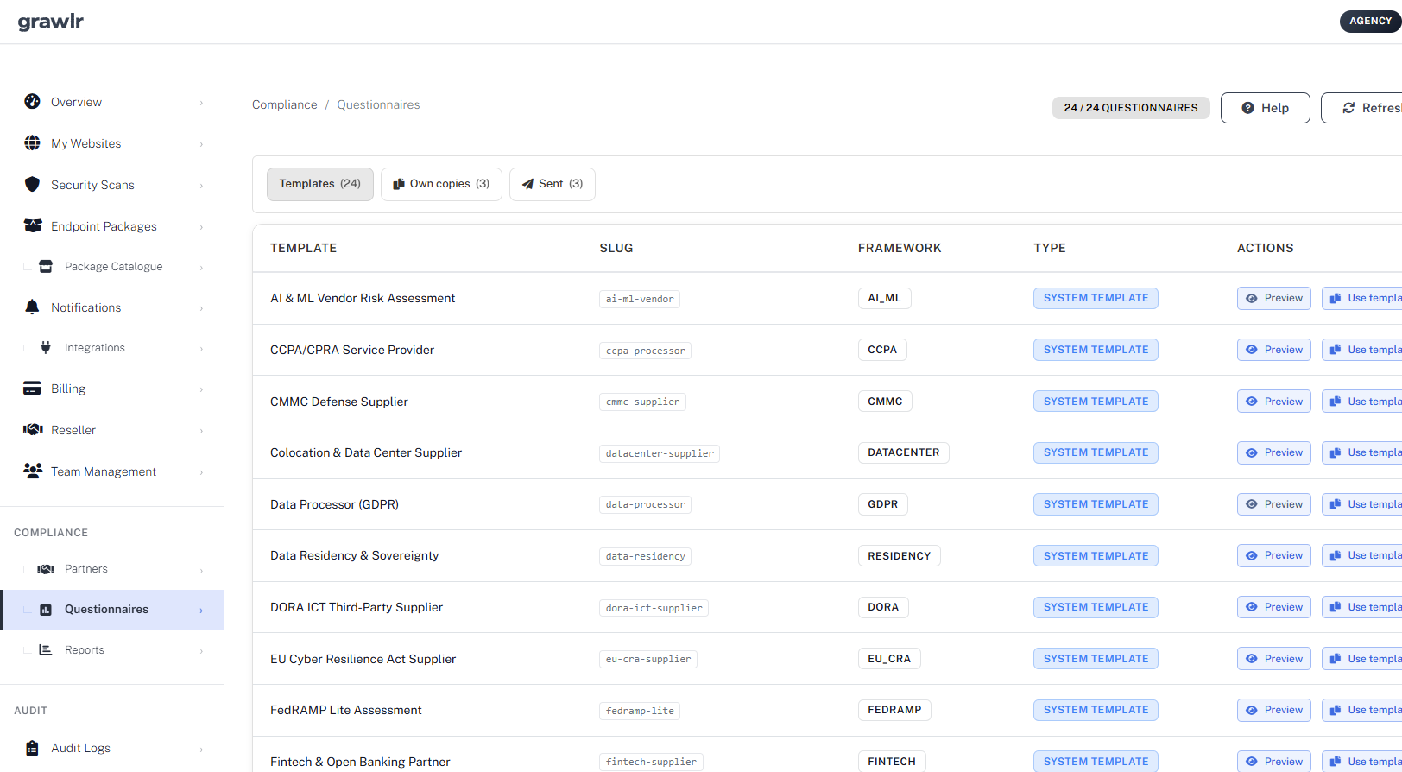Screen dimensions: 1402x772
Task: Click the AGENCY badge at top right
Action: coord(1371,21)
